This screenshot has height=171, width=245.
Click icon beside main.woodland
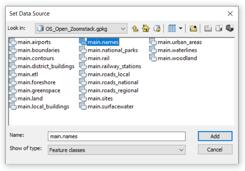(153, 58)
